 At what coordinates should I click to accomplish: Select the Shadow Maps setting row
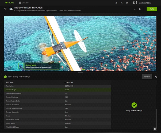(57, 90)
